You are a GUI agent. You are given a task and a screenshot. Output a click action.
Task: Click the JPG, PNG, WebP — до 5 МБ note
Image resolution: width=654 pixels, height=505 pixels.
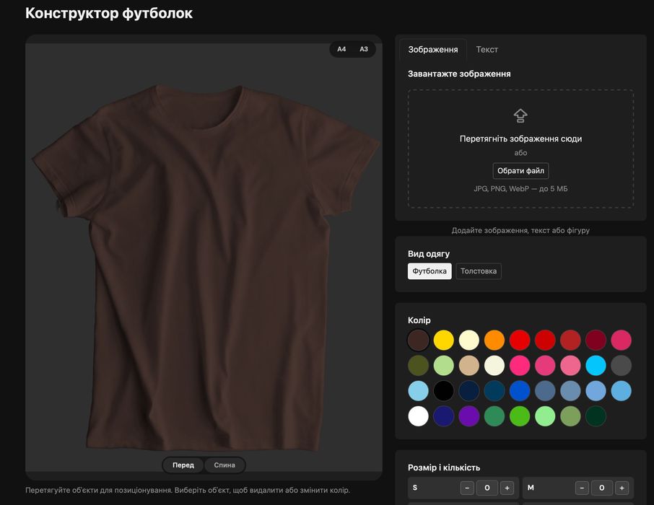click(x=520, y=188)
